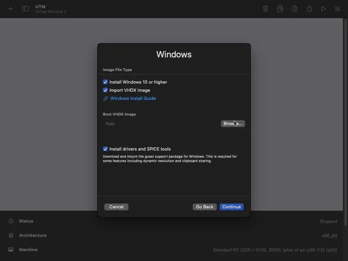Click the Status info icon
The height and width of the screenshot is (261, 348).
click(x=11, y=221)
